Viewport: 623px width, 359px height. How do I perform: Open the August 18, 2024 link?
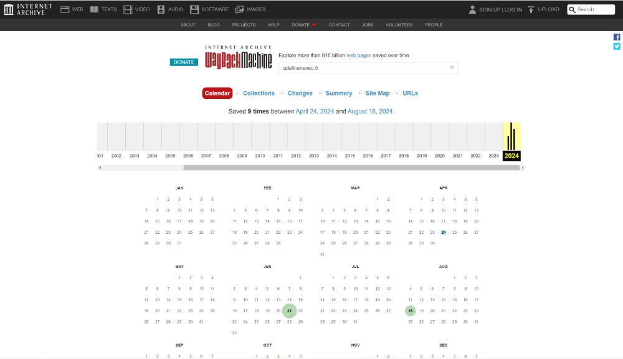pos(370,112)
